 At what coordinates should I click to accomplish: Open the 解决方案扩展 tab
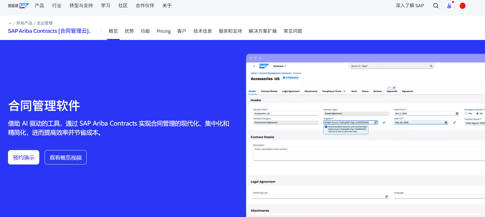263,31
